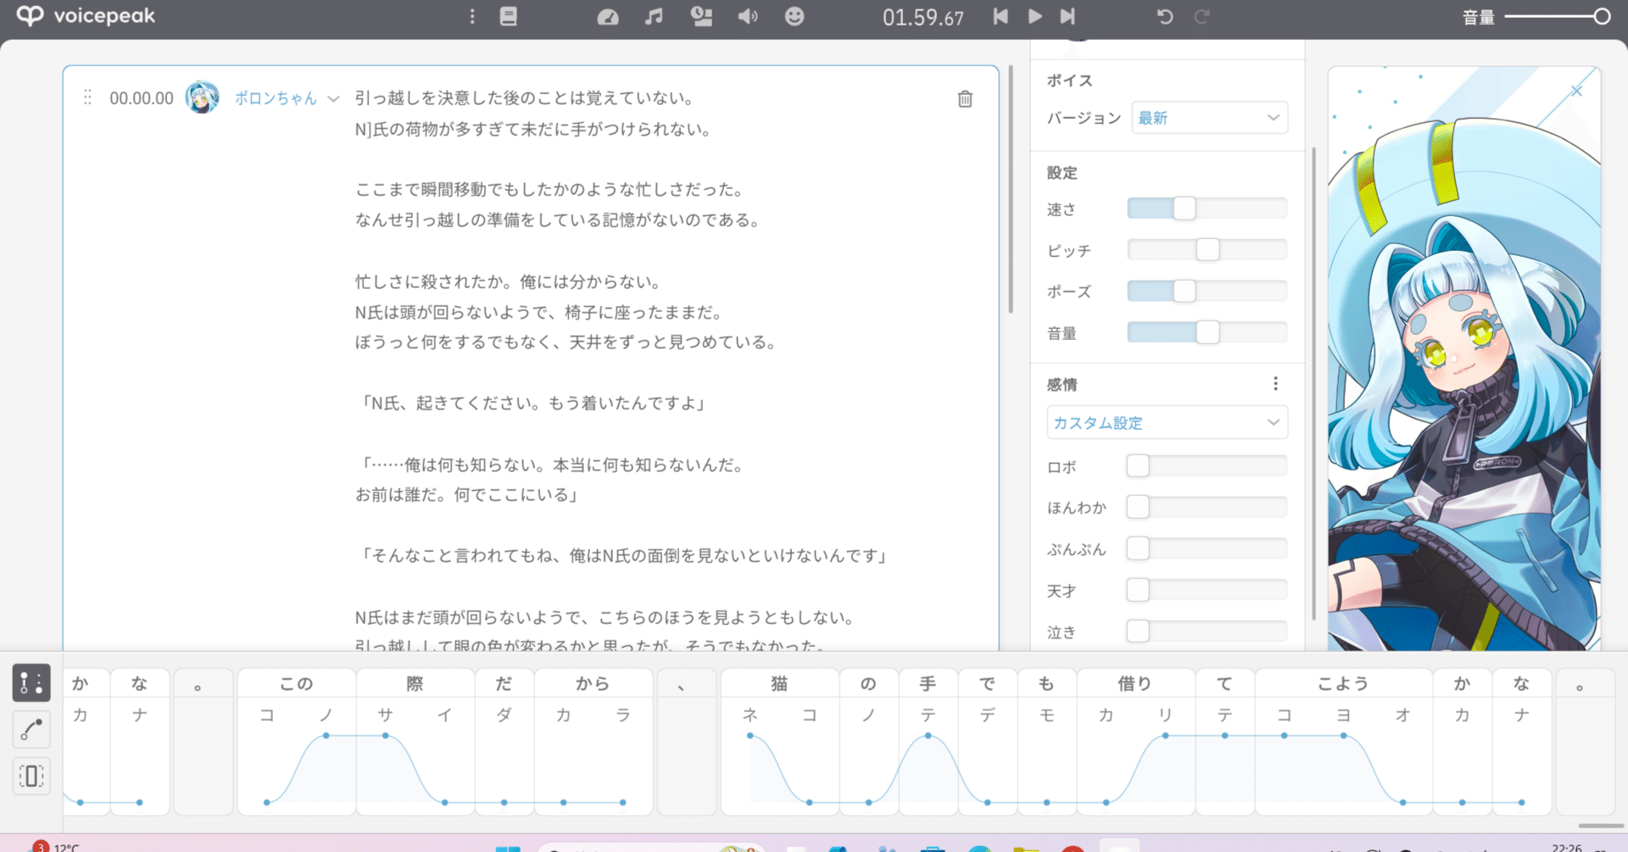Open the カスタム設定 emotion preset dropdown
Screen dimensions: 1628x852
(x=1167, y=422)
